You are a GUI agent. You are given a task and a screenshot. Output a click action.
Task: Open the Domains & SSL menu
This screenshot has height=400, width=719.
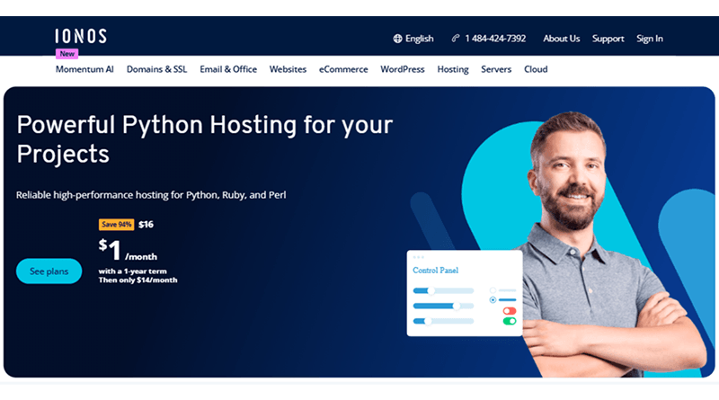(156, 69)
